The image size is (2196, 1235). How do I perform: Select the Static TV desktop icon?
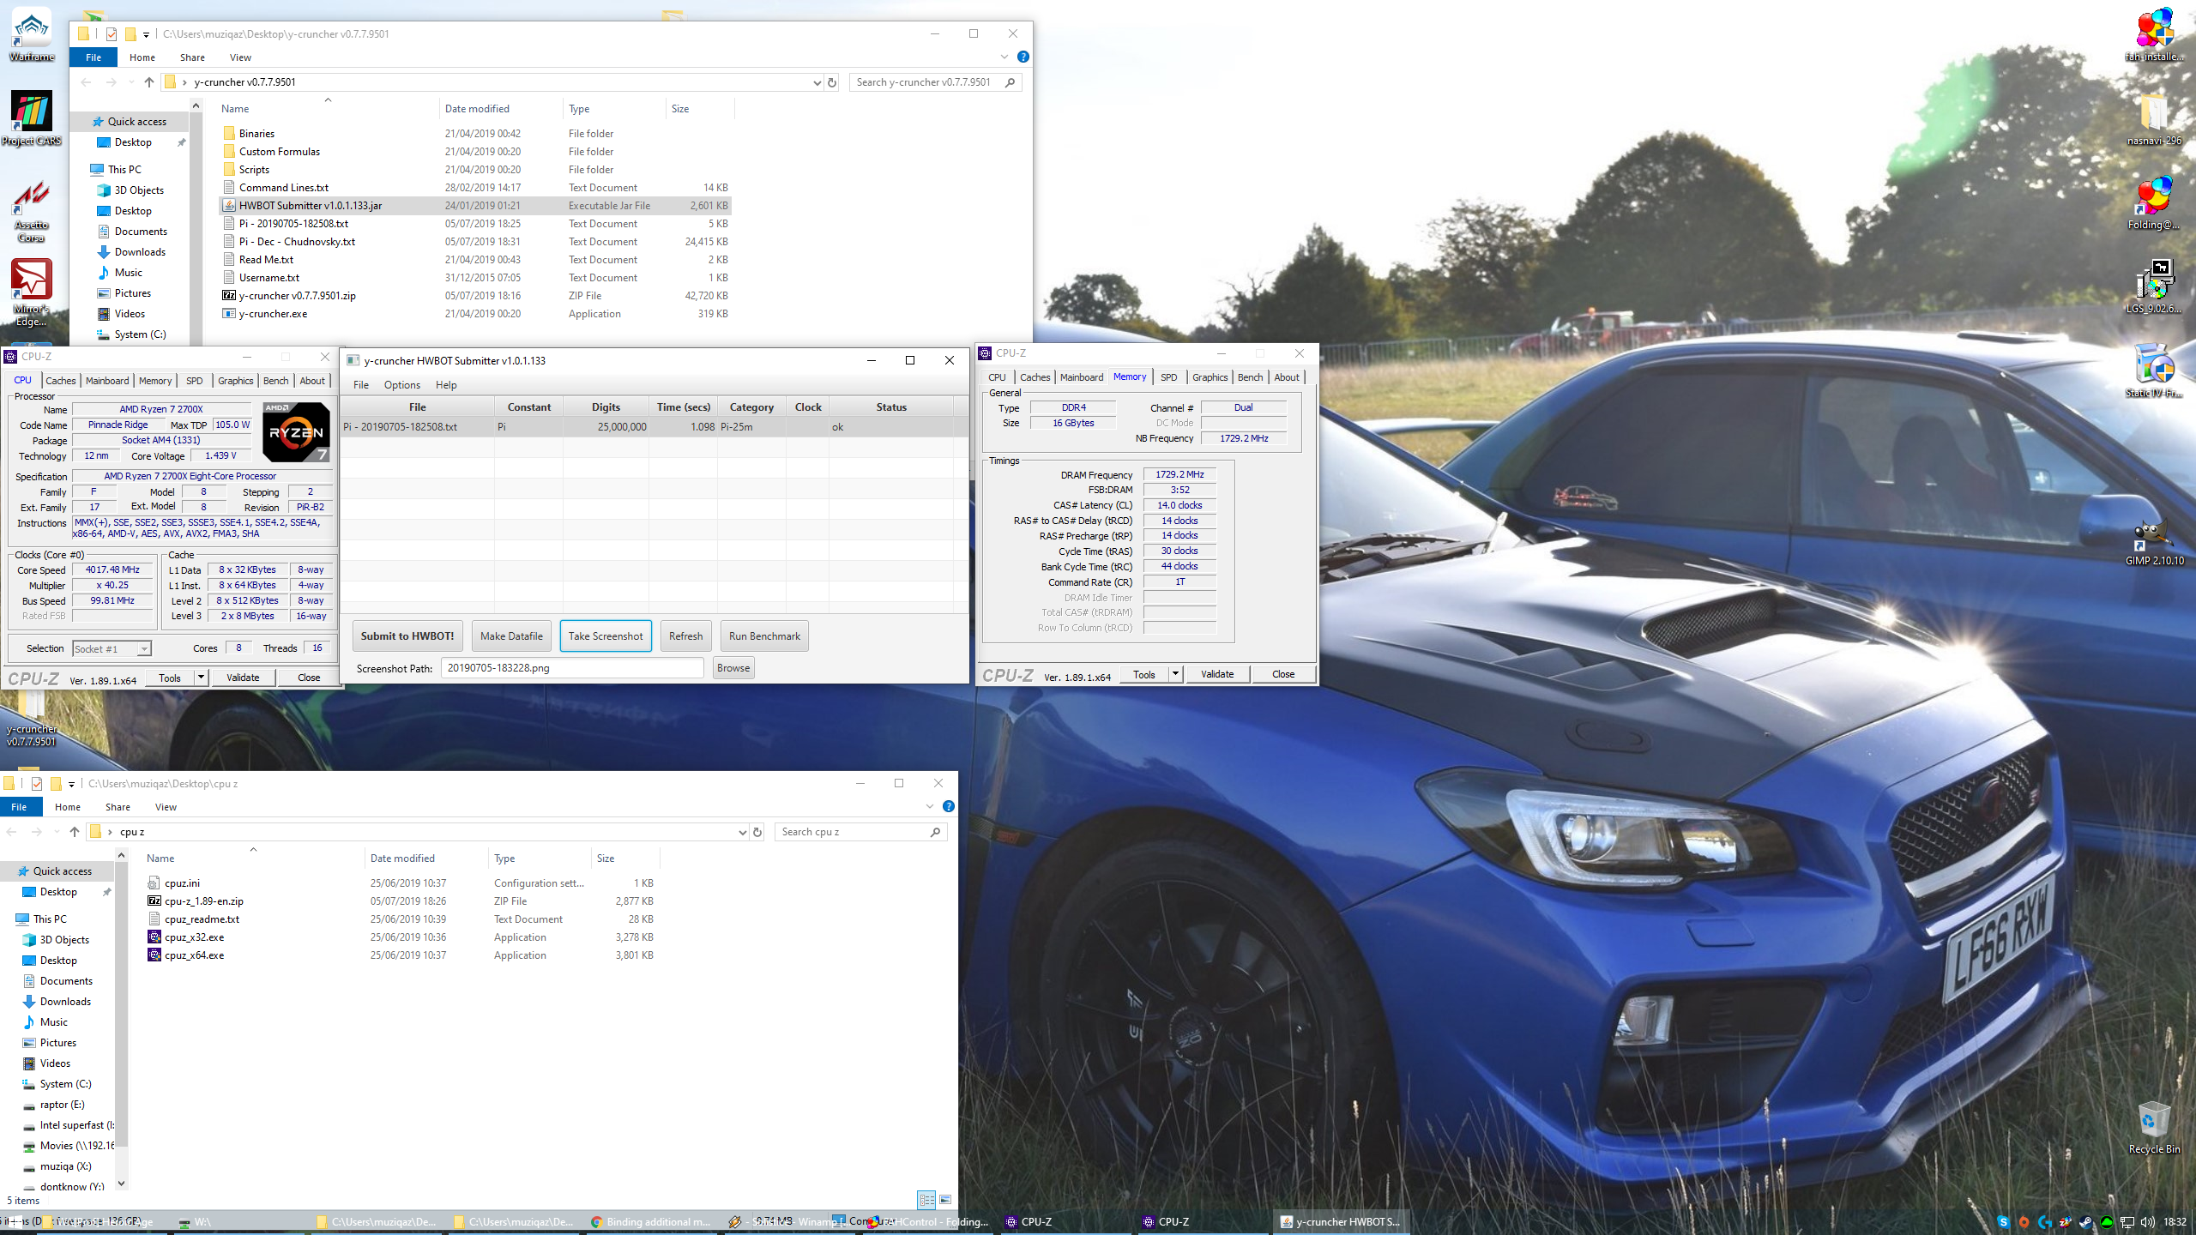pyautogui.click(x=2154, y=370)
